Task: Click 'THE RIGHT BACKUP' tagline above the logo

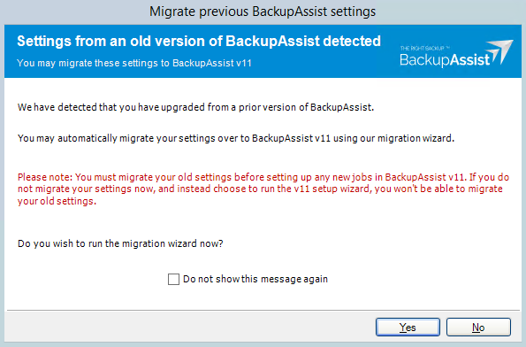Action: coord(424,49)
